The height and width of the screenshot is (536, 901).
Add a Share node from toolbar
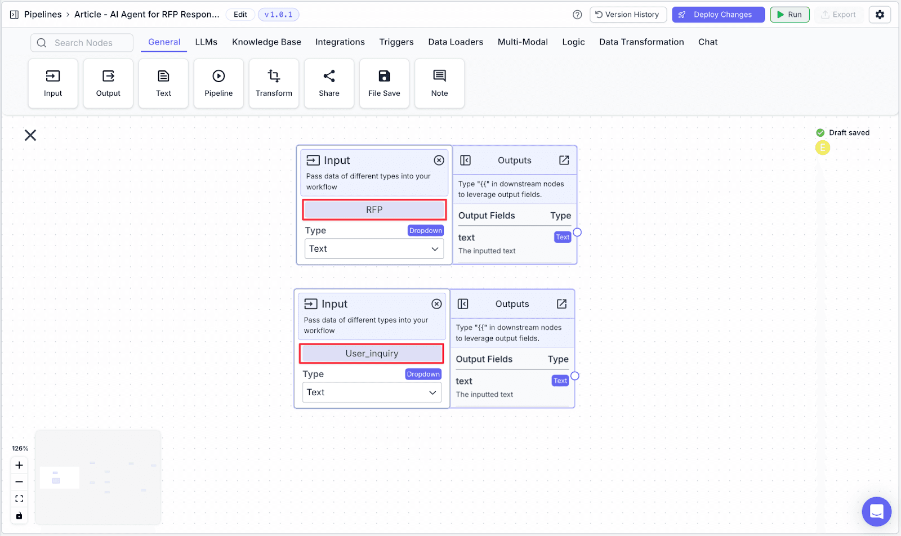coord(329,83)
